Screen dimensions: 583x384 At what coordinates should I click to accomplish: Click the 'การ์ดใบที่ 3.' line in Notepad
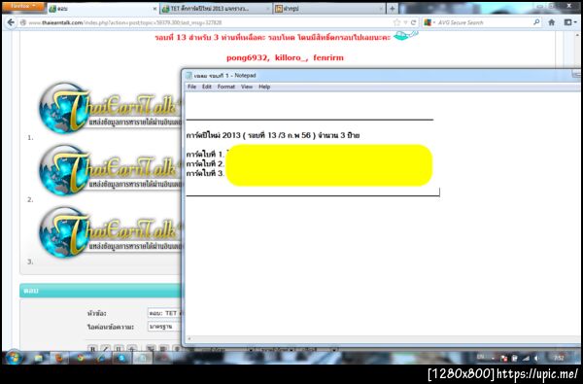click(206, 173)
